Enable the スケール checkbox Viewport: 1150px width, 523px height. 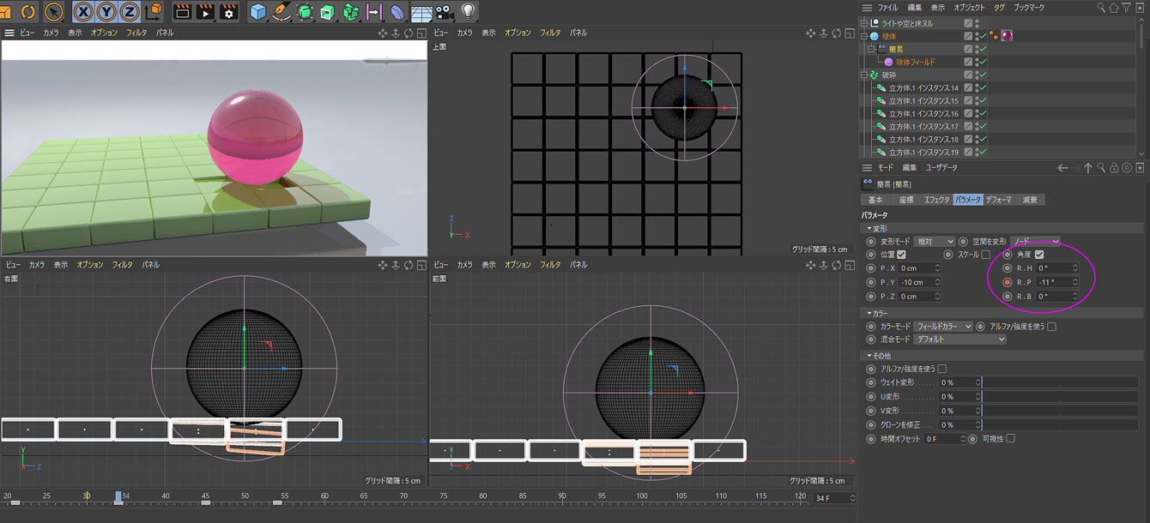point(985,255)
